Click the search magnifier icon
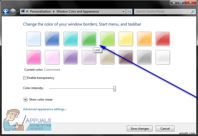 (193, 11)
